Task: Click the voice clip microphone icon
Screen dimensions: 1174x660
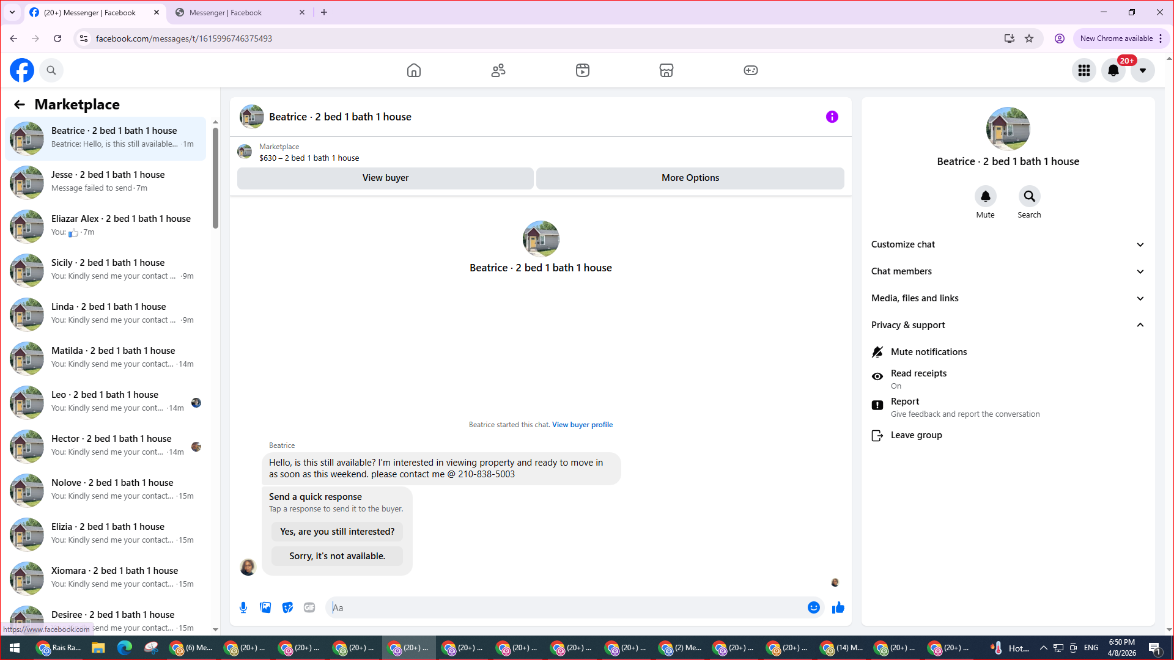Action: (243, 607)
